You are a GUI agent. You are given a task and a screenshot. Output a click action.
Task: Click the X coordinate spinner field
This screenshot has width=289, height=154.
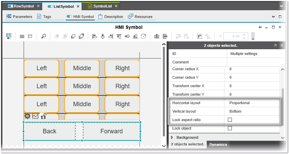[233, 36]
